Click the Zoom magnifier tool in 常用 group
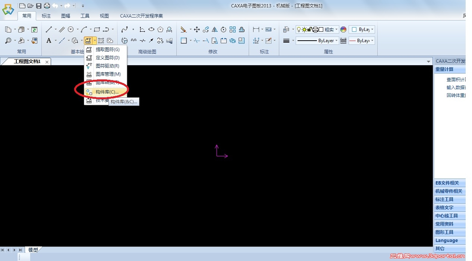Screen dimensions: 472x261 click(8, 41)
